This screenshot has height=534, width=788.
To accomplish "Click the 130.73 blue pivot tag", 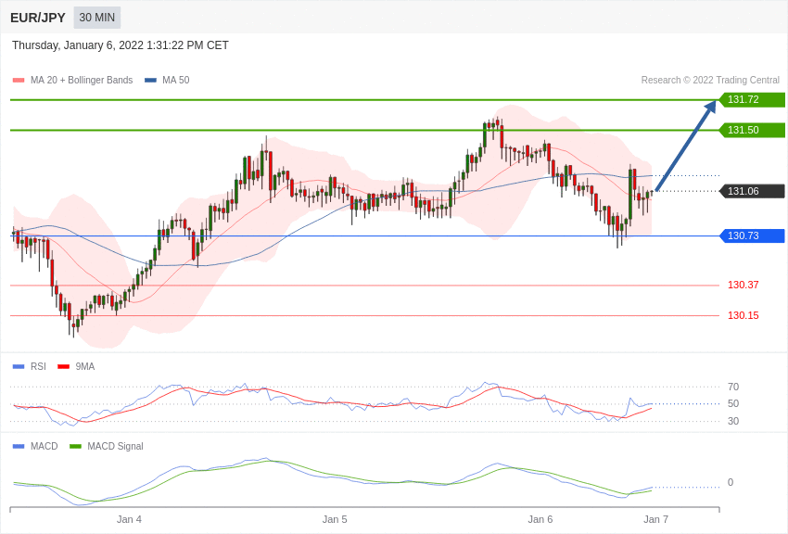I will tap(752, 235).
